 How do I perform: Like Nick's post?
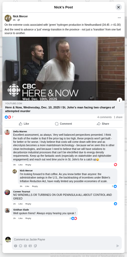[24, 124]
